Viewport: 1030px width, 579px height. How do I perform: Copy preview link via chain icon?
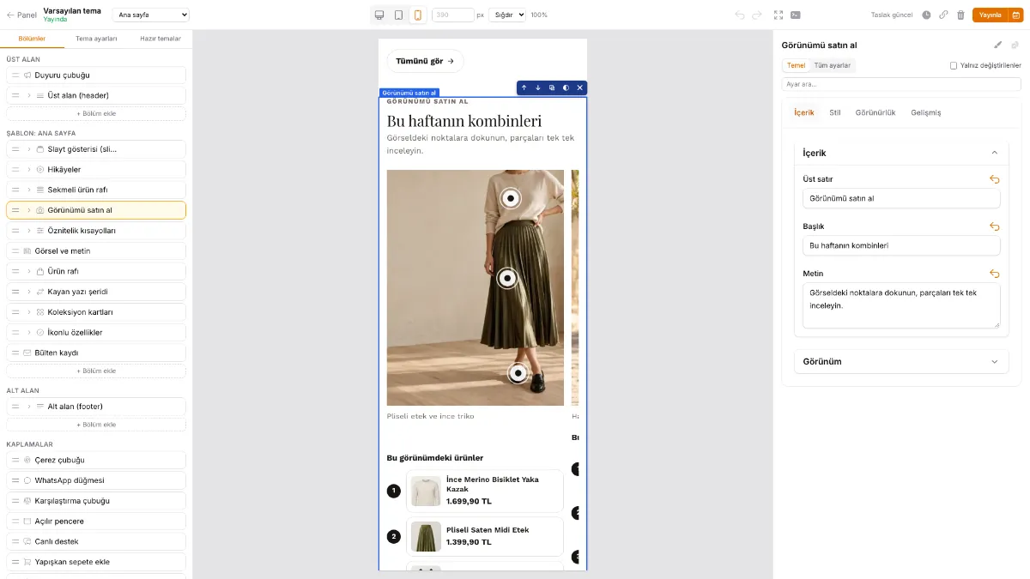943,15
